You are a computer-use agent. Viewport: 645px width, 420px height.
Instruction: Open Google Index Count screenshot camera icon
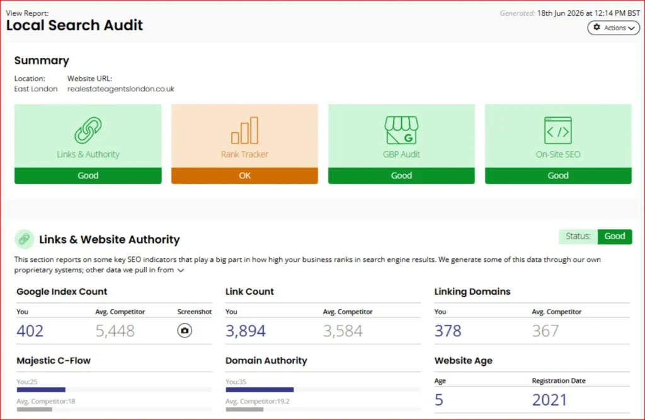[x=185, y=331]
